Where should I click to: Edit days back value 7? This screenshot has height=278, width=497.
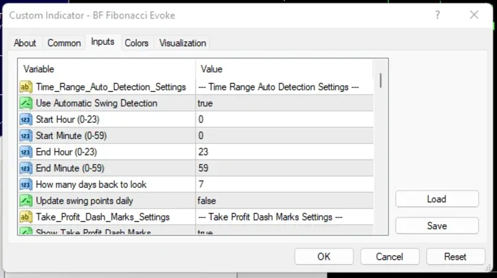pos(284,185)
